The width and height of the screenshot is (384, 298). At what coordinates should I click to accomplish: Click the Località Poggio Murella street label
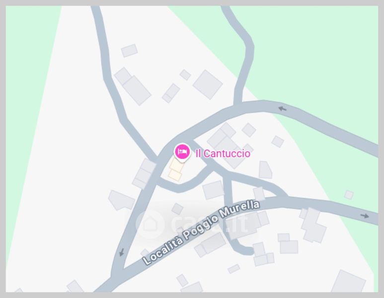(201, 232)
